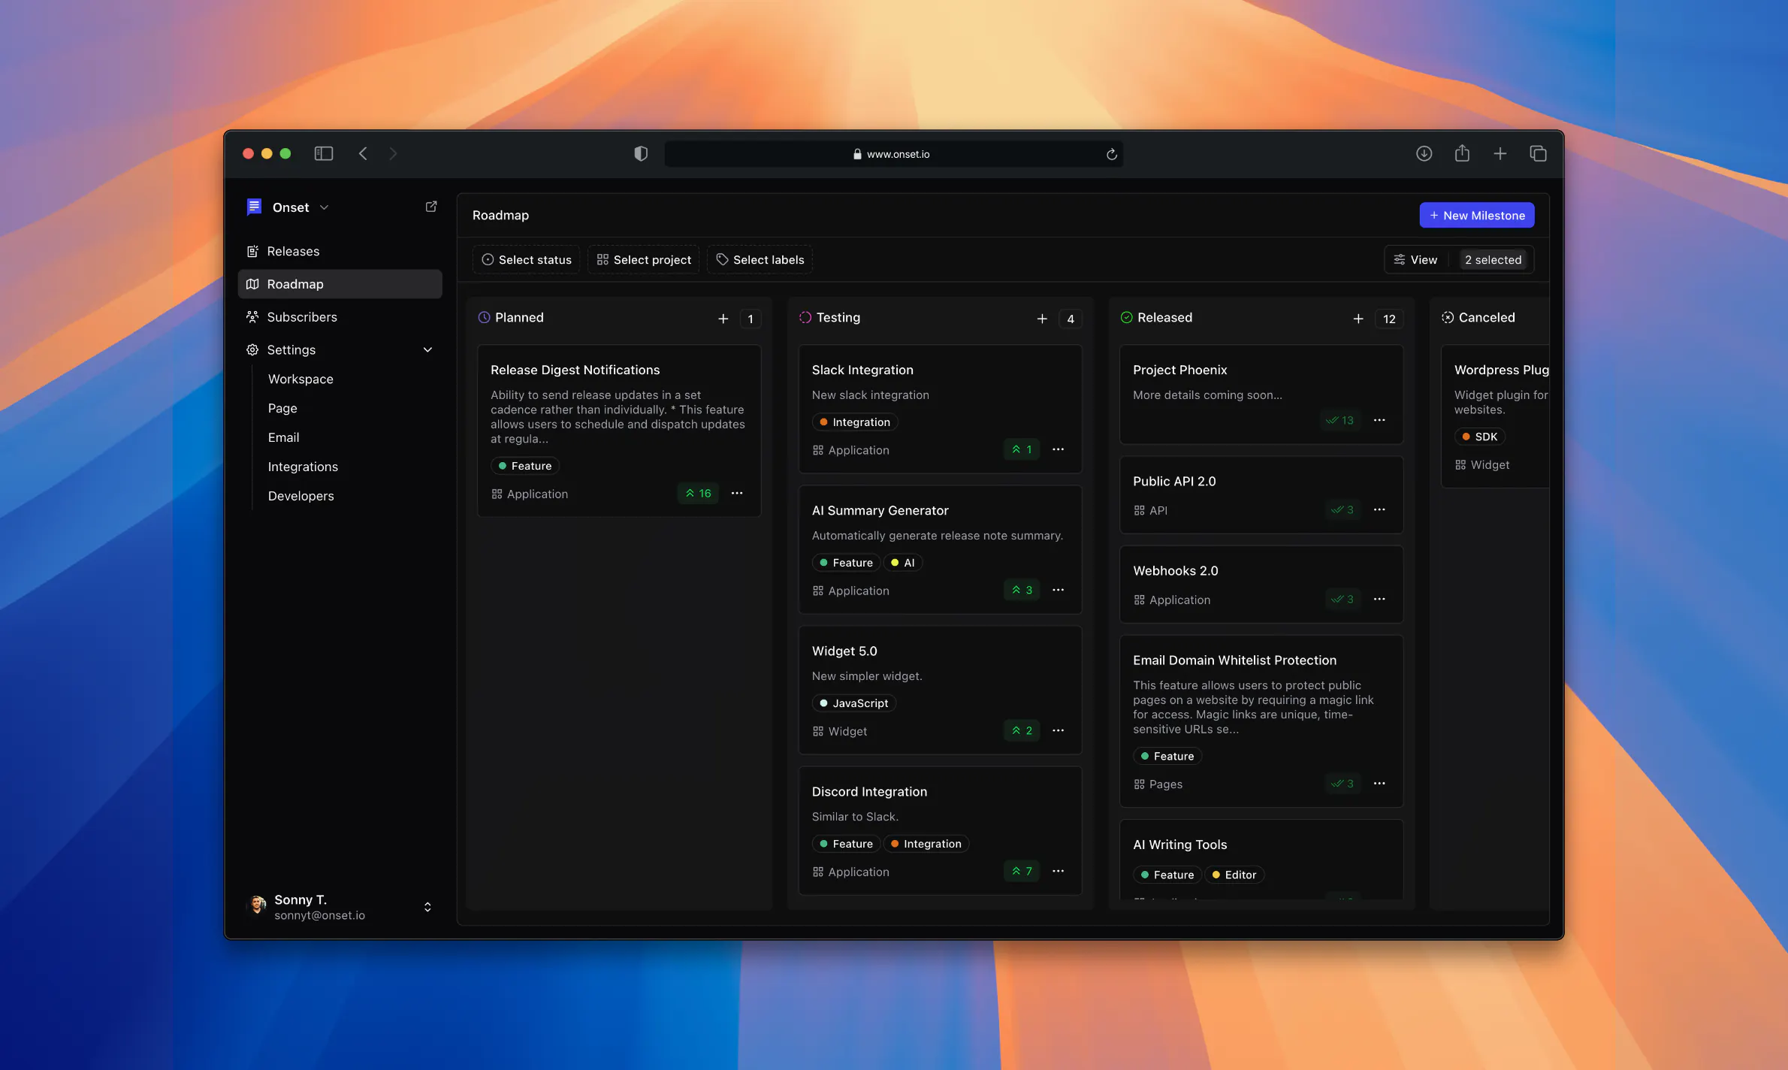
Task: Click Editor label on AI Writing Tools
Action: 1234,875
